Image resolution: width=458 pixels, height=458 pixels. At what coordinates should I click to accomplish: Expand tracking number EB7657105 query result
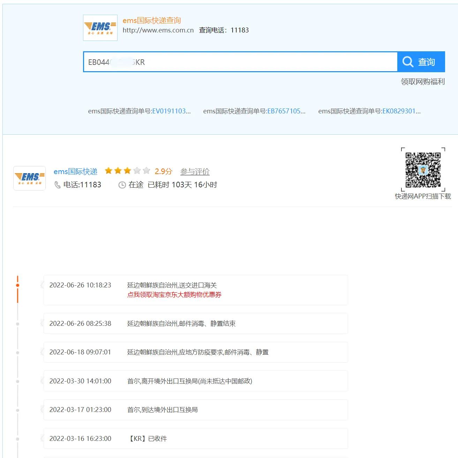(x=287, y=111)
